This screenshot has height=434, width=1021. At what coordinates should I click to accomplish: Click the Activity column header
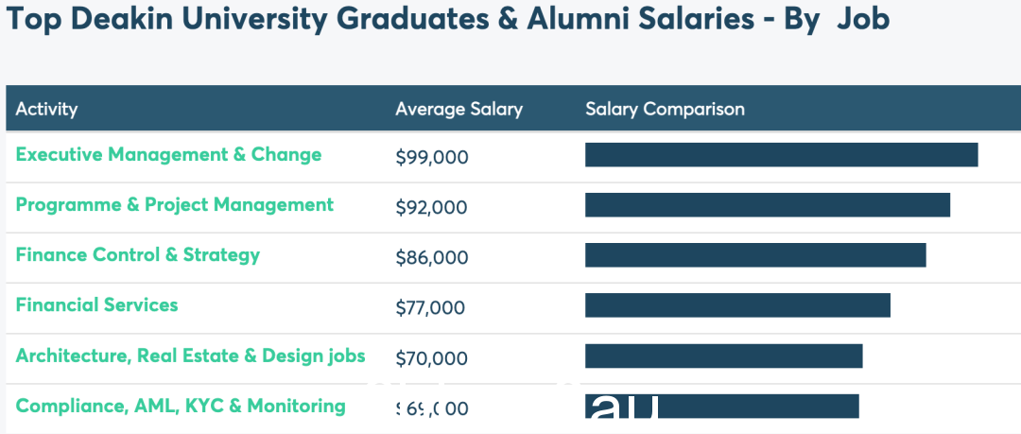(x=46, y=109)
